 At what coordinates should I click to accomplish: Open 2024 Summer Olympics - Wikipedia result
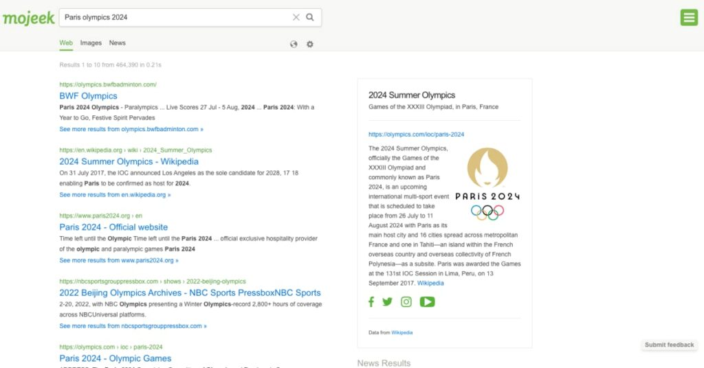coord(129,162)
